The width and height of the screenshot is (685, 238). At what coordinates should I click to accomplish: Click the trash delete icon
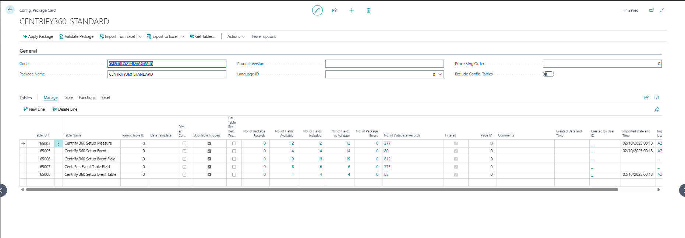point(368,10)
